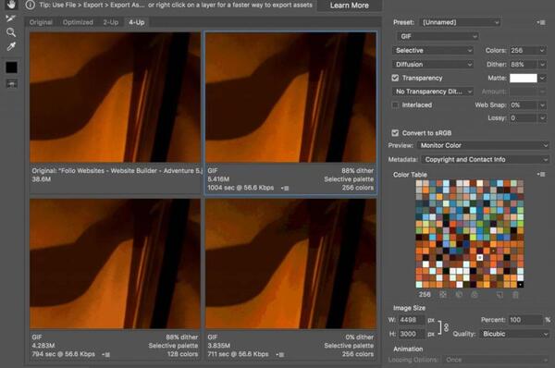The width and height of the screenshot is (555, 368).
Task: Click the constrain proportions link icon
Action: pos(446,327)
